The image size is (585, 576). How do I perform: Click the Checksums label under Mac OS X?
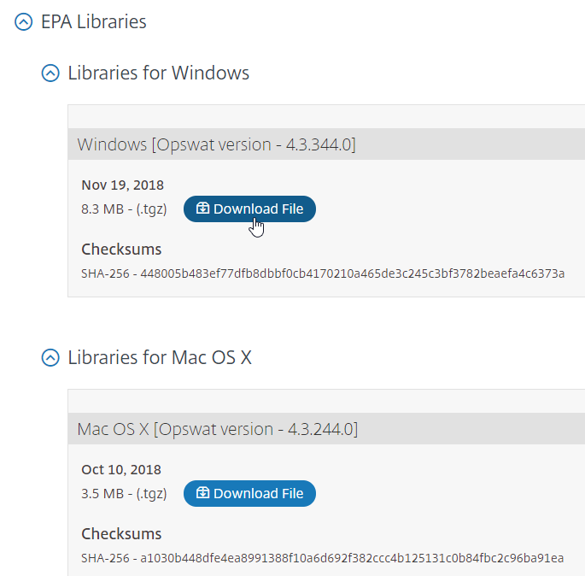point(121,534)
